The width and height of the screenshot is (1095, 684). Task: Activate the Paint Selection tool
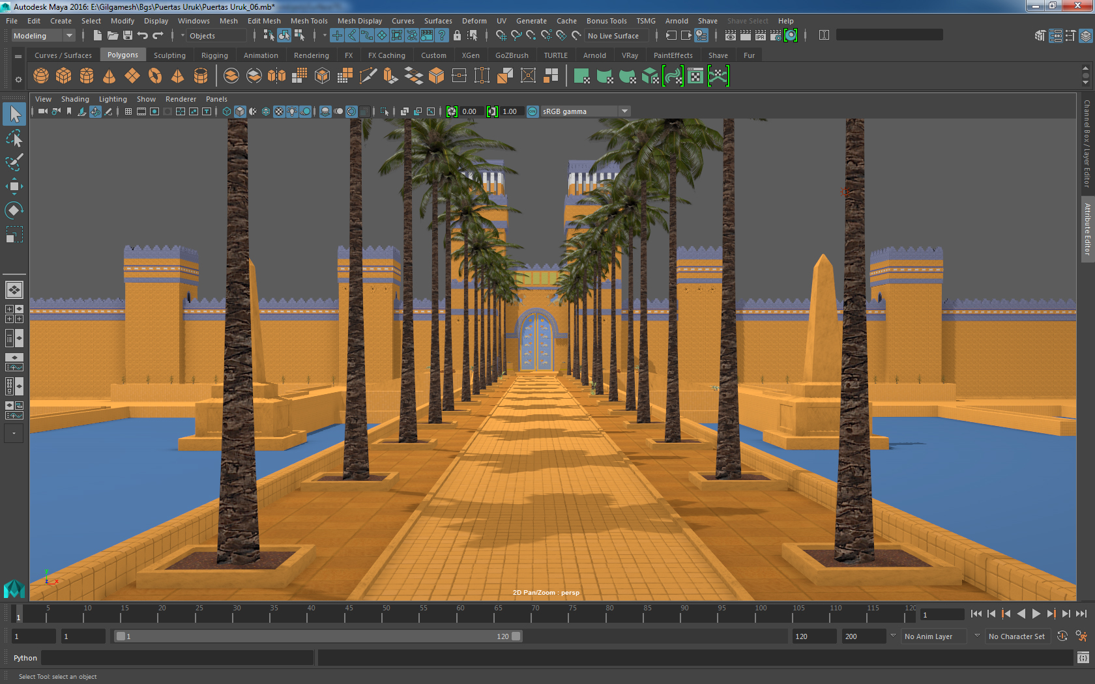pyautogui.click(x=14, y=162)
